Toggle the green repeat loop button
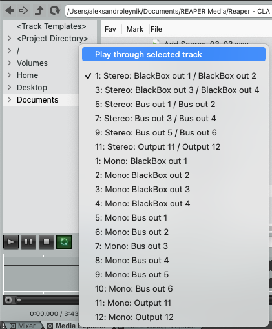 tap(64, 242)
